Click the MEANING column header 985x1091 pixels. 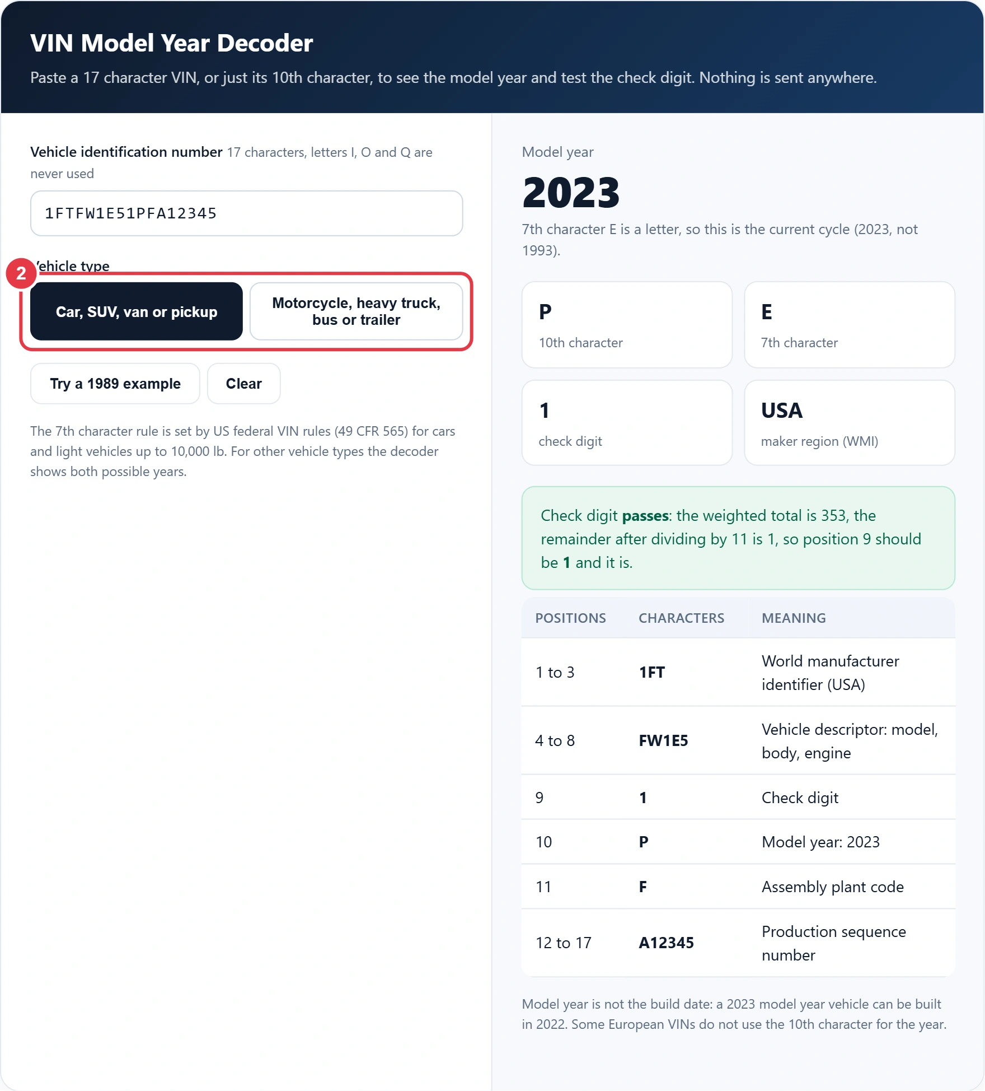click(794, 618)
